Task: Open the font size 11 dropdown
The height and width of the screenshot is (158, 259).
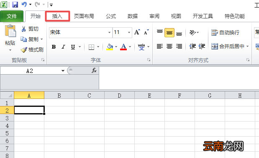Action: [x=129, y=32]
